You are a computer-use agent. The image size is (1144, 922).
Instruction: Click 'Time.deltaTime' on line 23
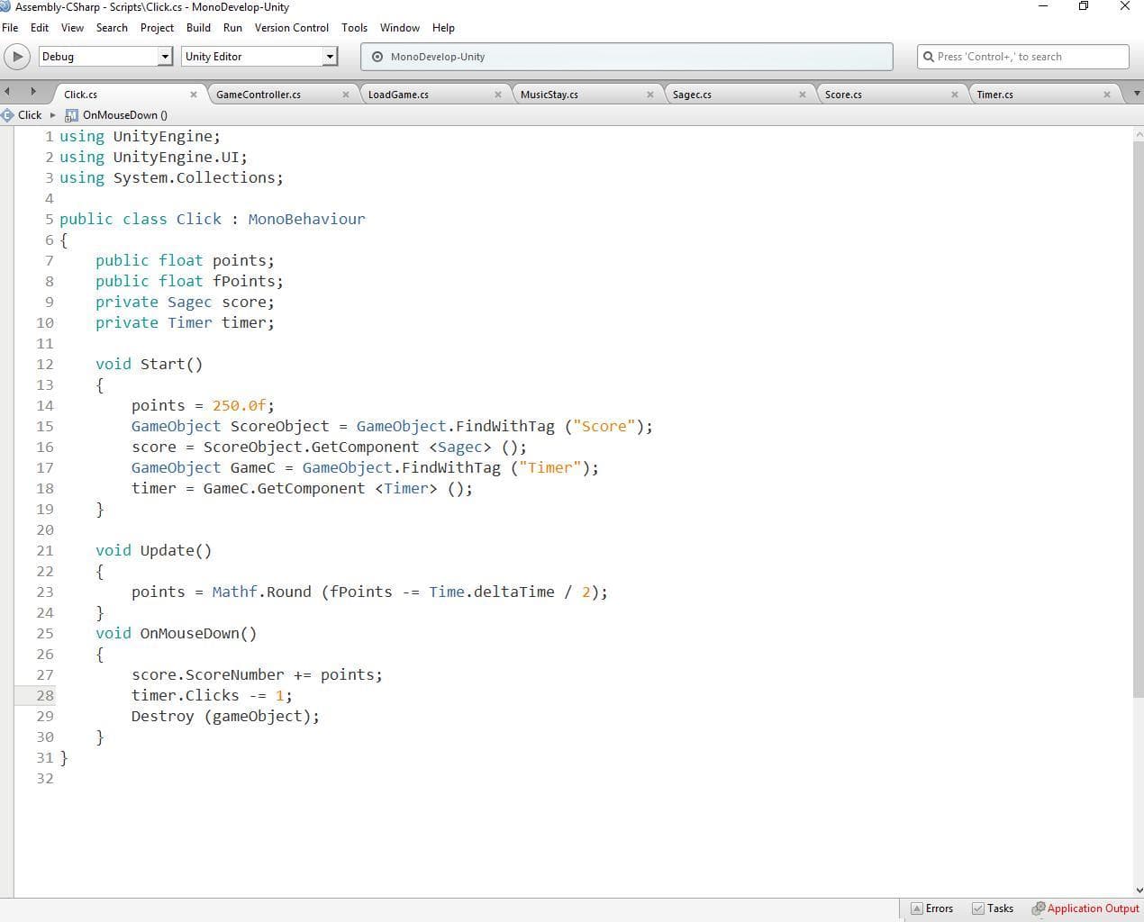pos(492,592)
